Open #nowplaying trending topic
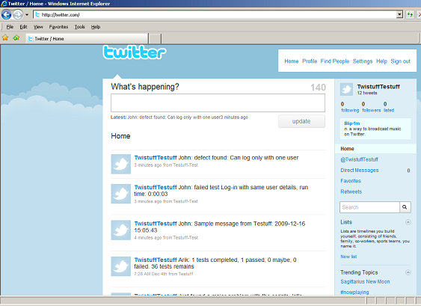Screen dimensions: 421x306 point(354,292)
